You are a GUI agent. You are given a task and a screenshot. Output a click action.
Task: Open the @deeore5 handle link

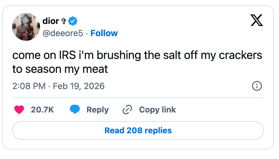tap(63, 33)
